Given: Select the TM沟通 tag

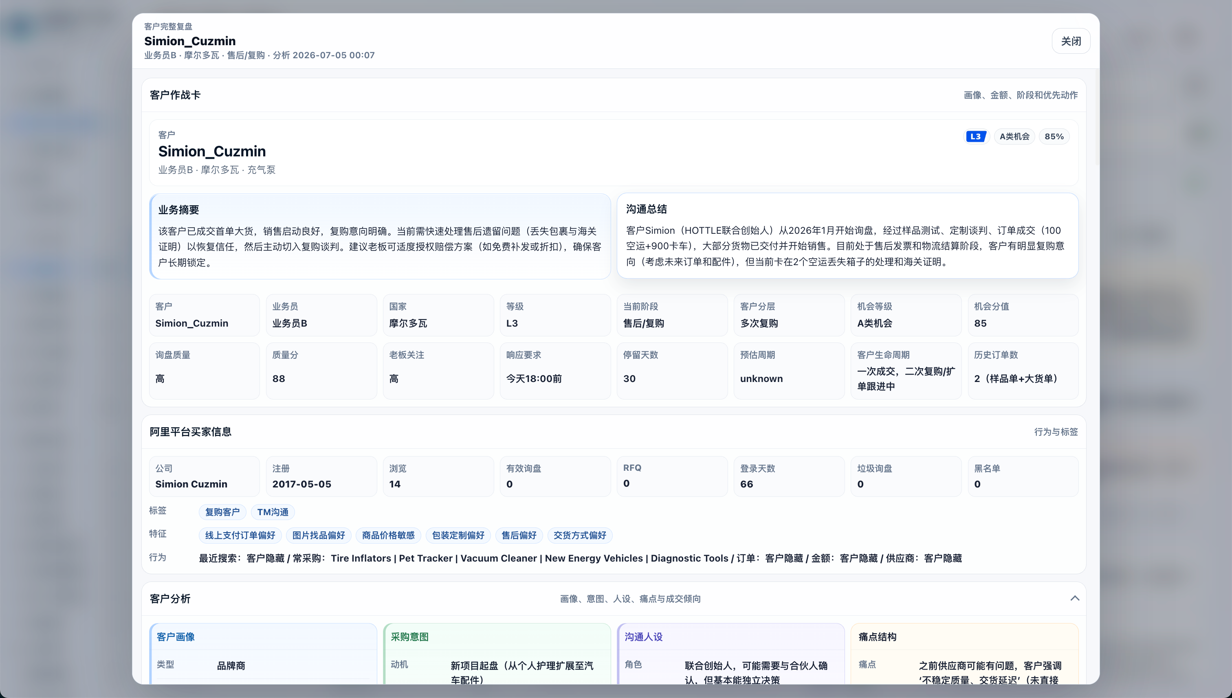Looking at the screenshot, I should pyautogui.click(x=273, y=512).
